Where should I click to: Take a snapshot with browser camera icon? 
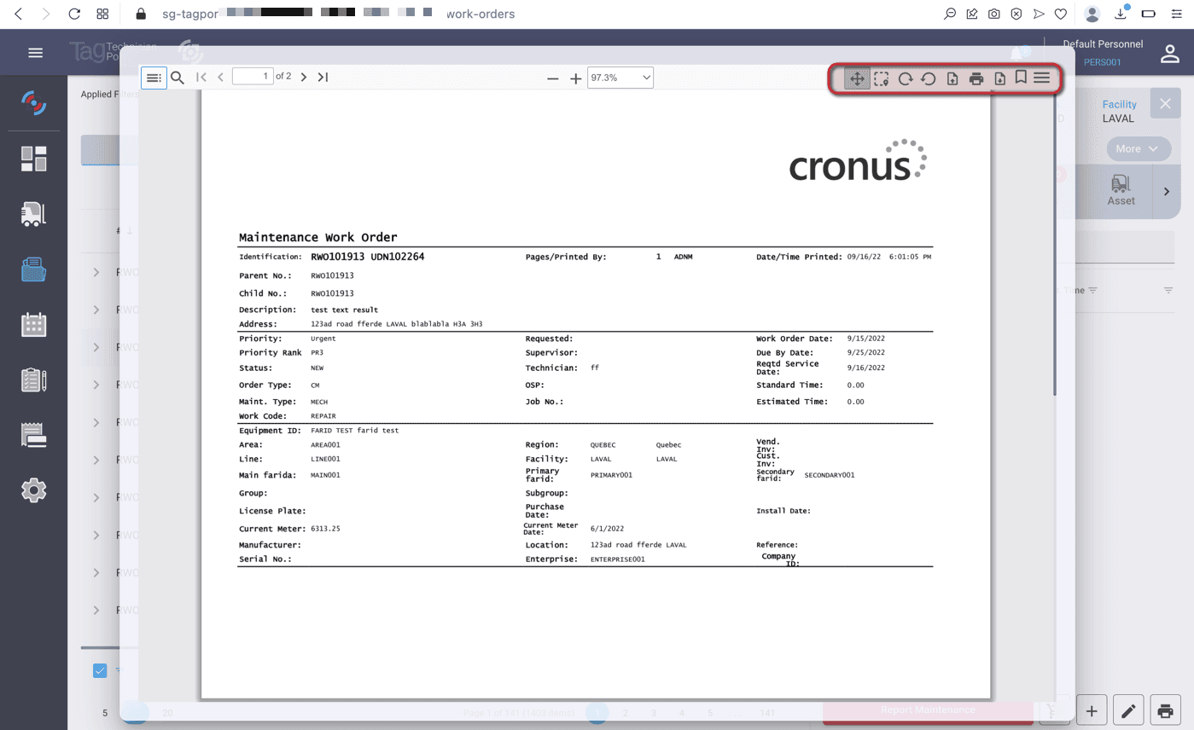994,14
